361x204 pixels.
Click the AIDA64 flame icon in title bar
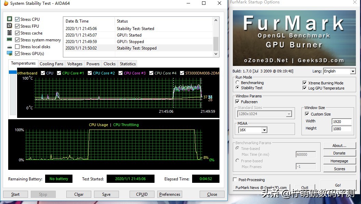click(5, 3)
